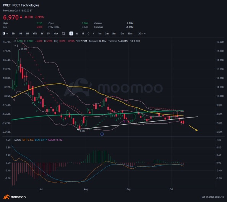Click the DIF -0.172 value

pyautogui.click(x=28, y=140)
